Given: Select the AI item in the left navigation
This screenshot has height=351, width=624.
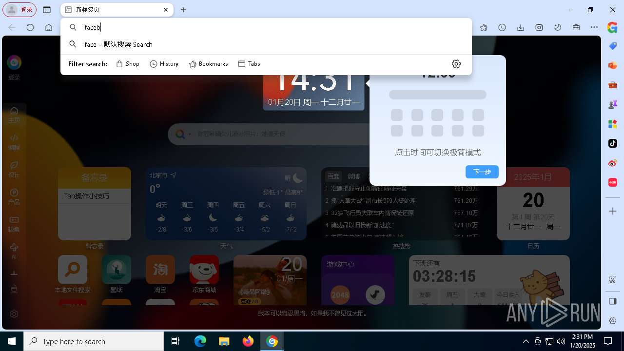Looking at the screenshot, I should click(14, 251).
